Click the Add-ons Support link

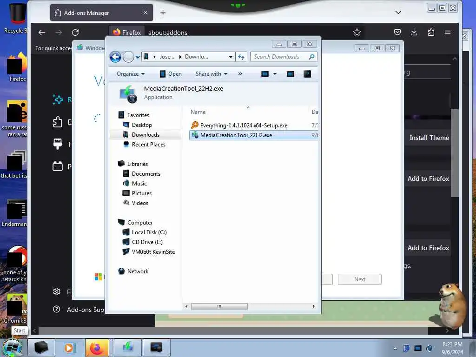tap(85, 310)
